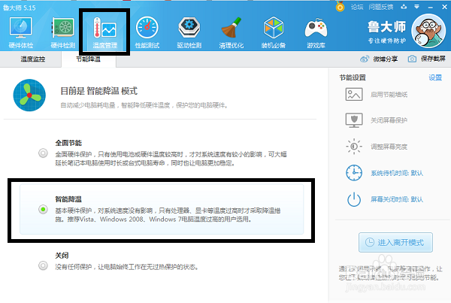Open the 问题反馈 feedback link
The image size is (451, 303).
[381, 7]
